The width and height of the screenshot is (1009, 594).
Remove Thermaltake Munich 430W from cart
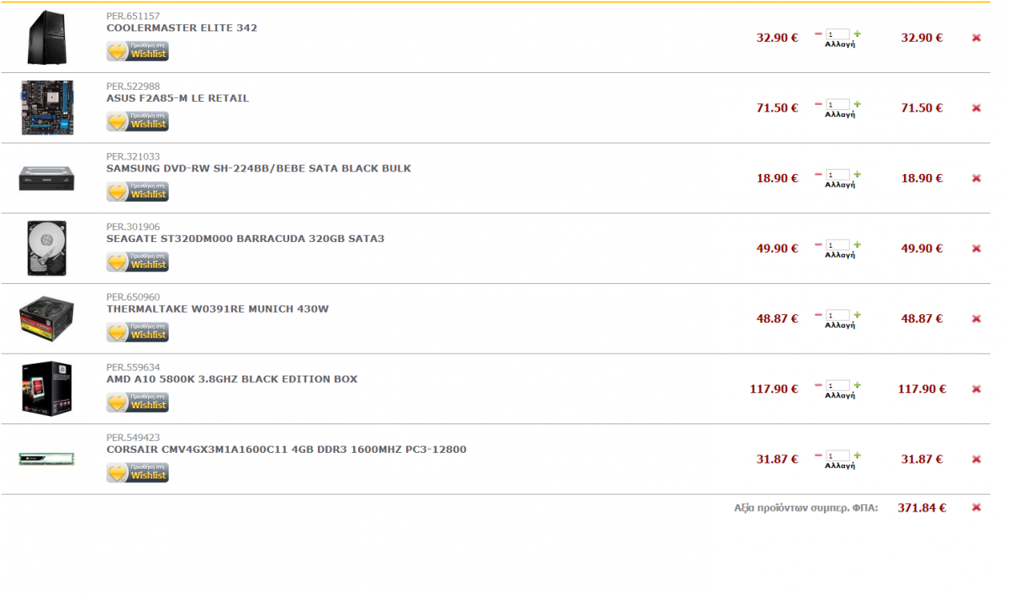(x=976, y=319)
